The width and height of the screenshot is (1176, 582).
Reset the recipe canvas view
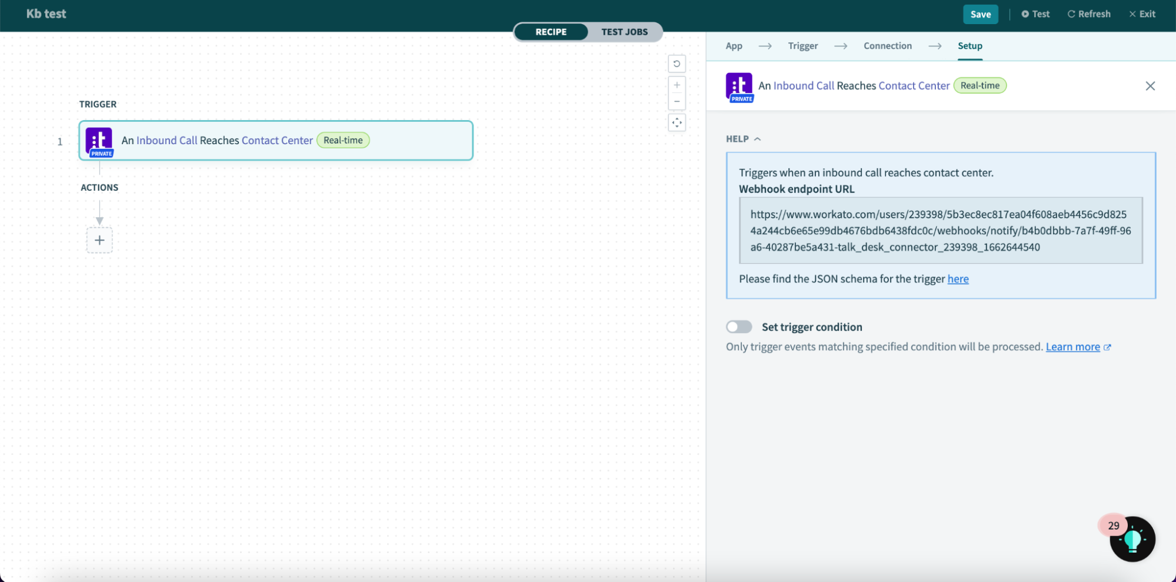tap(677, 63)
